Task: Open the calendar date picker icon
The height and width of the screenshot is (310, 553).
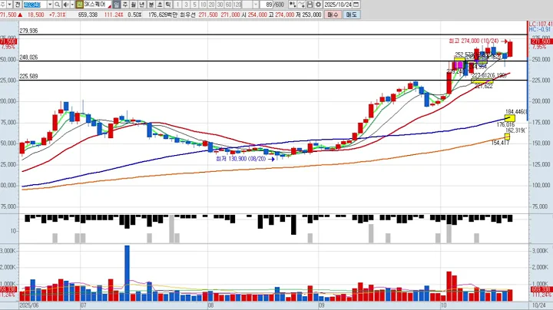Action: (x=356, y=5)
